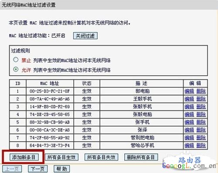Image resolution: width=218 pixels, height=173 pixels.
Task: Click the 状态 column header
Action: tap(87, 83)
